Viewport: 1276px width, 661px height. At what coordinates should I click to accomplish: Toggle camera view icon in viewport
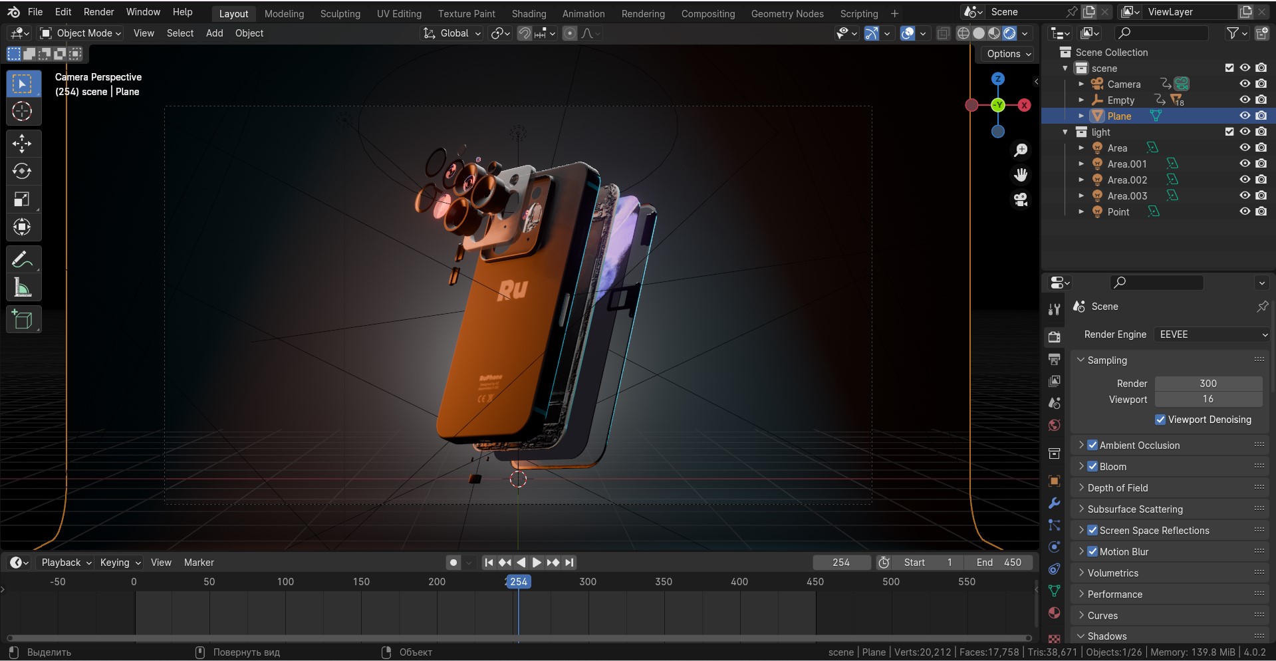pyautogui.click(x=1021, y=199)
